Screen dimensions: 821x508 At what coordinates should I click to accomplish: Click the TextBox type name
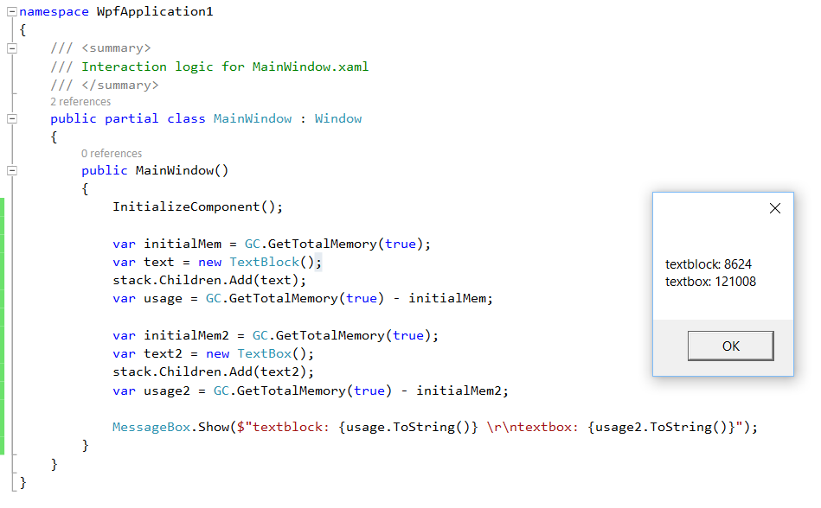pos(265,354)
